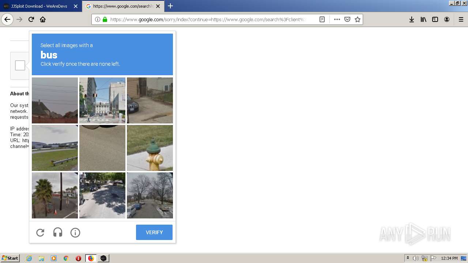Open Windows Explorer folder in taskbar

pos(41,258)
